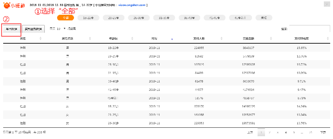Select the conversion rate cell 9.71%
Viewport: 333px width, 139px height.
pos(301,81)
